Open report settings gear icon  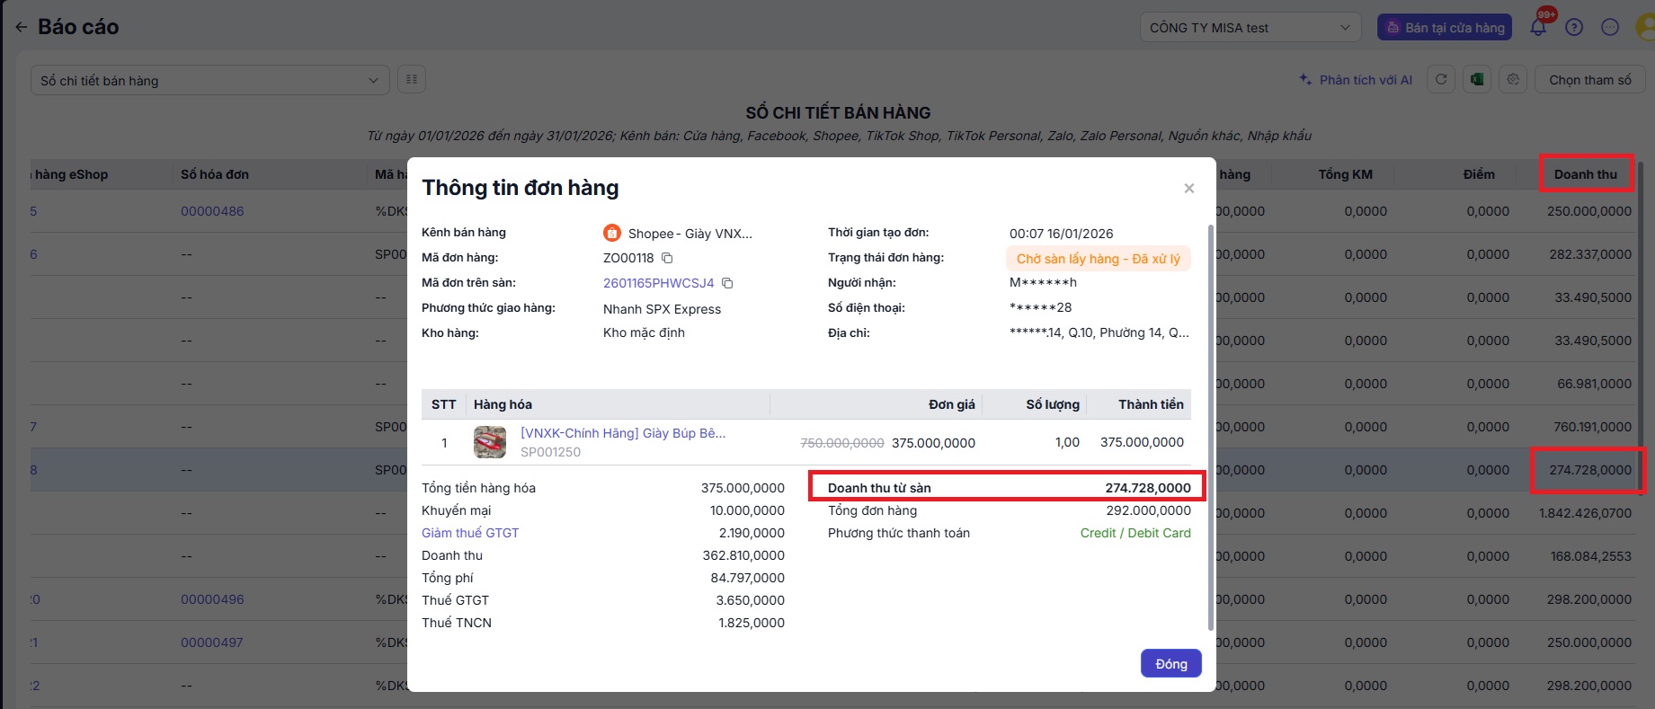[1513, 80]
